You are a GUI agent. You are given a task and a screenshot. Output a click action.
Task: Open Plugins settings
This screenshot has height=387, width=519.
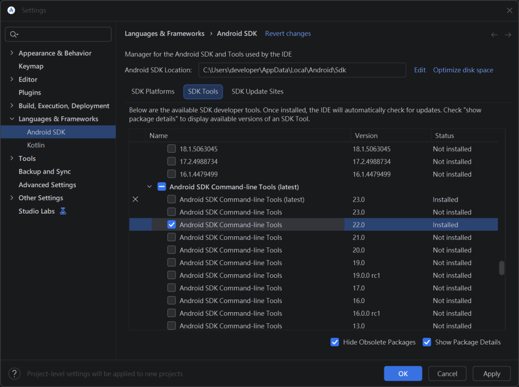[30, 93]
